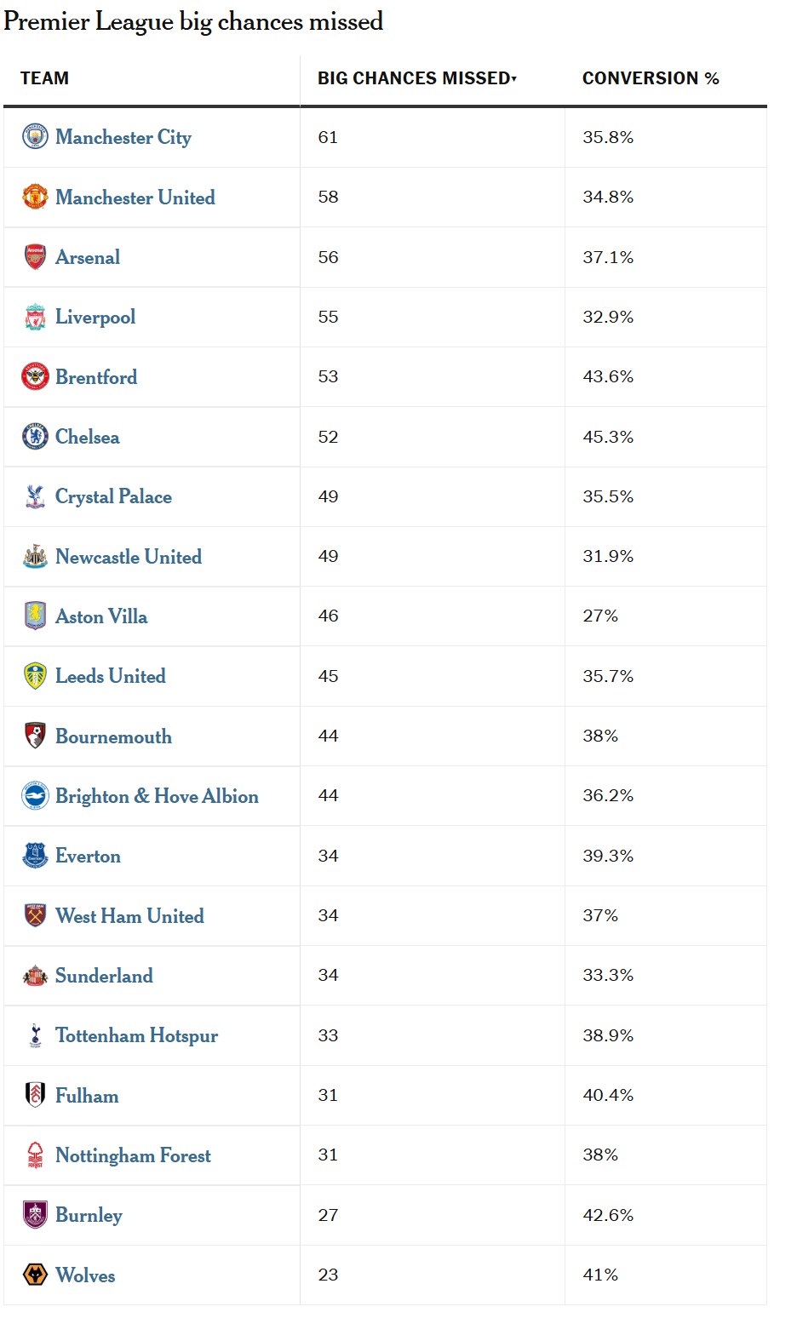The image size is (797, 1318).
Task: Open Brighton & Hove Albion link
Action: point(157,796)
